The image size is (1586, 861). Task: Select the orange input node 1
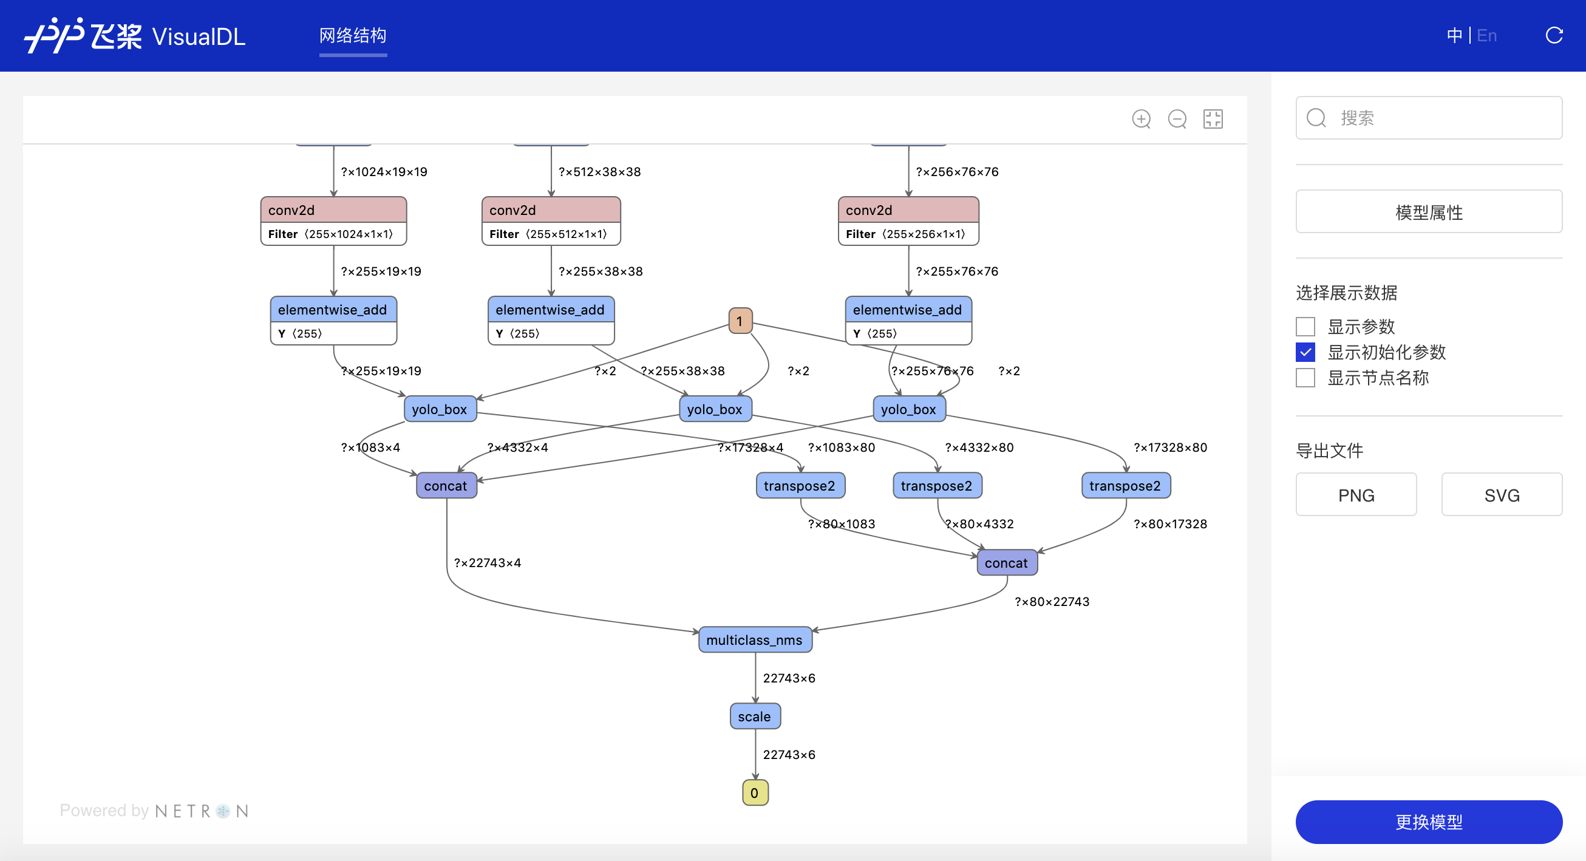740,321
